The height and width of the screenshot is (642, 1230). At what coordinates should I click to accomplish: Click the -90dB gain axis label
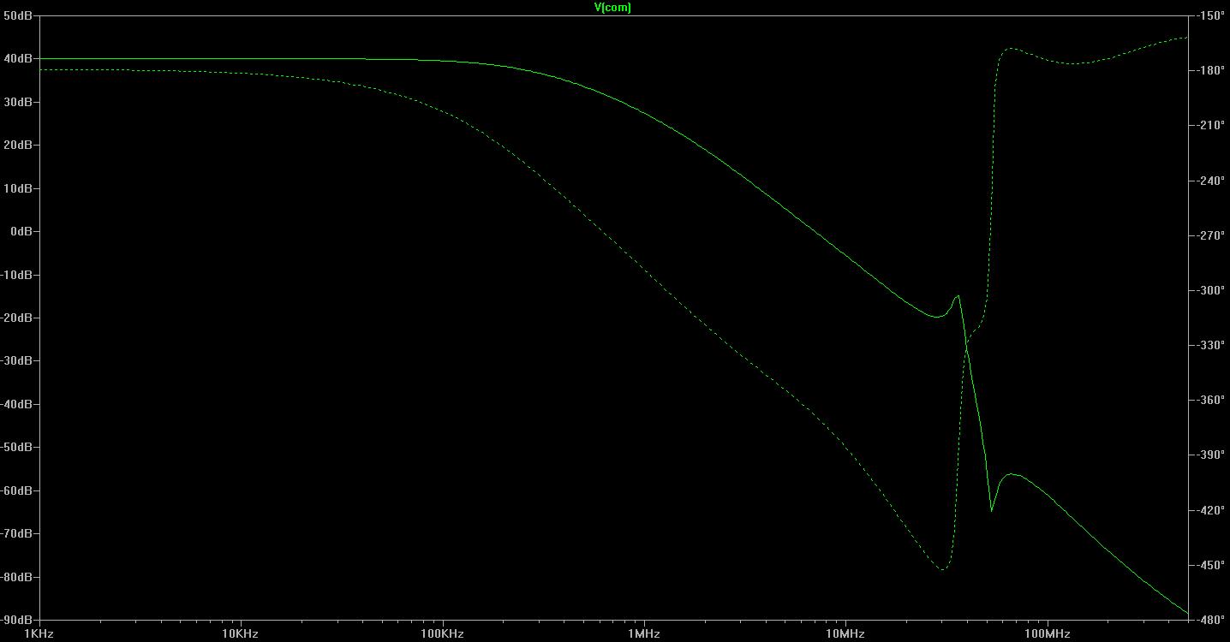tap(16, 620)
